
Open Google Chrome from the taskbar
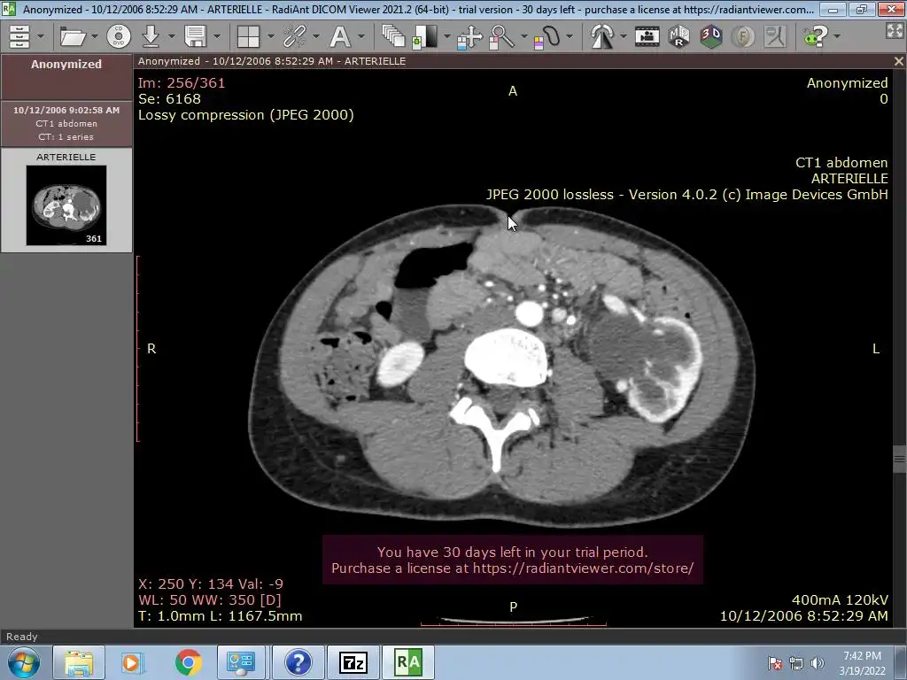[x=188, y=662]
